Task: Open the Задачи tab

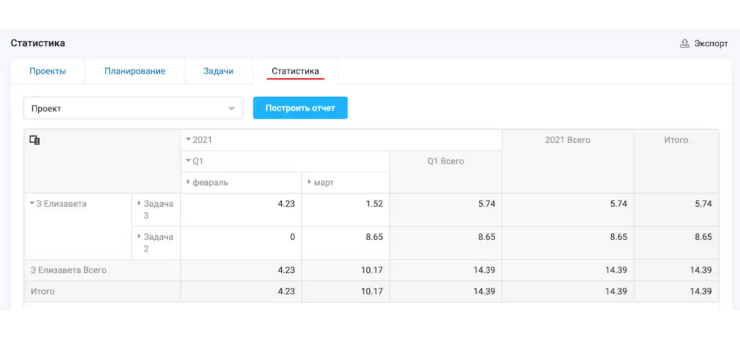Action: (218, 70)
